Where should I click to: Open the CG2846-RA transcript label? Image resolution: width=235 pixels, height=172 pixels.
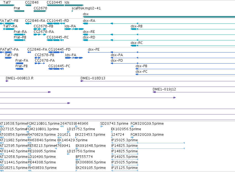pos(35,20)
